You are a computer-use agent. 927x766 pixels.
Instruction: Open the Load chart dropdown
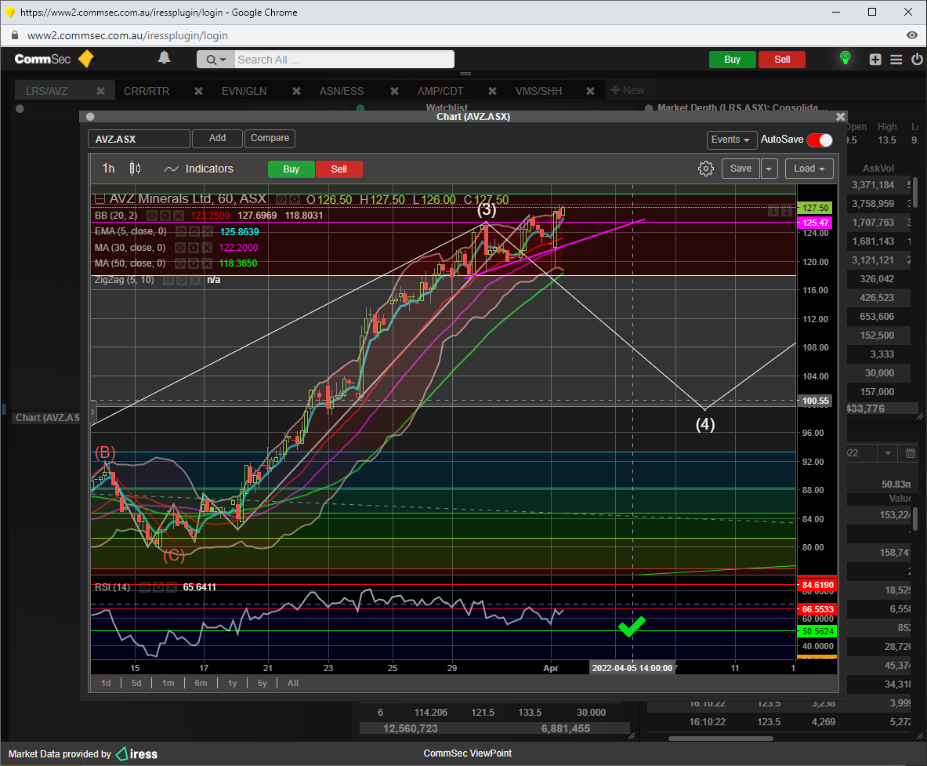(809, 169)
